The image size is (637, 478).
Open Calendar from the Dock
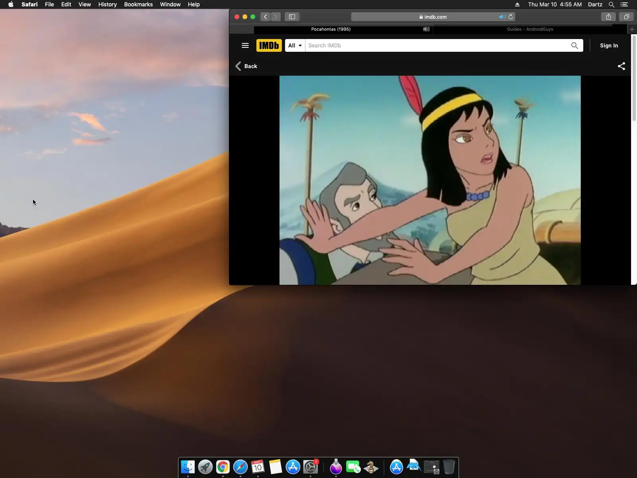[x=258, y=467]
